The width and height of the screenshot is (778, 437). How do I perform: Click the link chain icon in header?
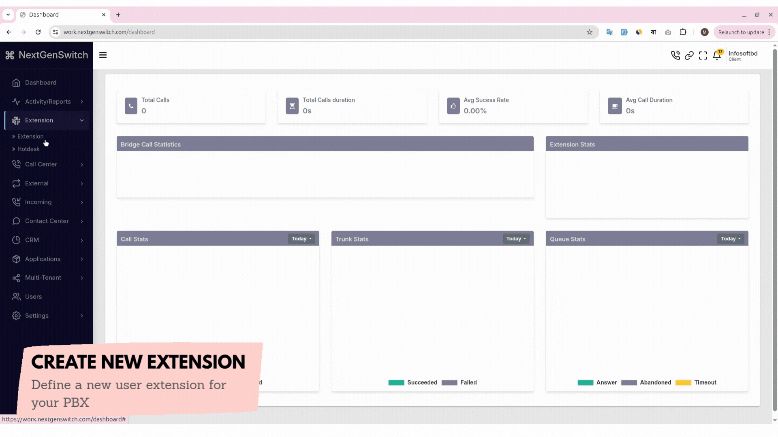click(x=689, y=55)
